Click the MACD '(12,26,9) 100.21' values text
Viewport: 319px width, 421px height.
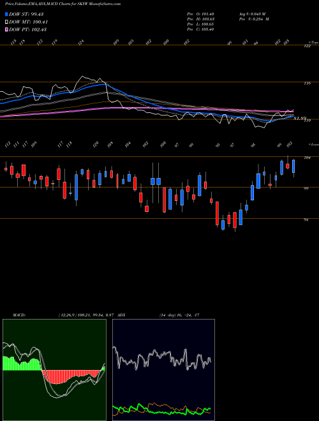[85, 315]
